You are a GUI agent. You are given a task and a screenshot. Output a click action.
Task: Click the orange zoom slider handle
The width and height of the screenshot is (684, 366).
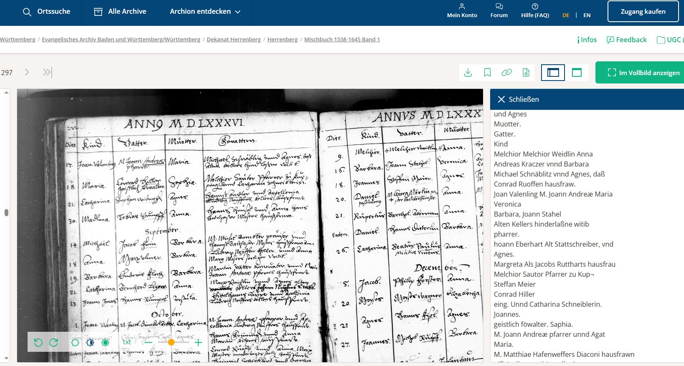pyautogui.click(x=171, y=342)
